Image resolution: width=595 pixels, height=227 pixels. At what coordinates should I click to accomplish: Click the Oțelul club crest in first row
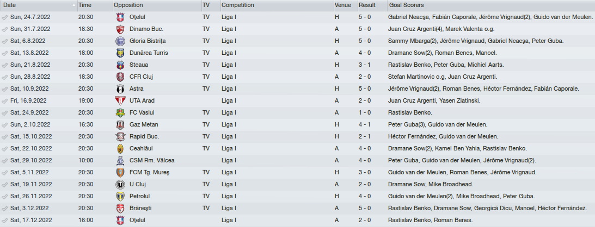tap(120, 17)
